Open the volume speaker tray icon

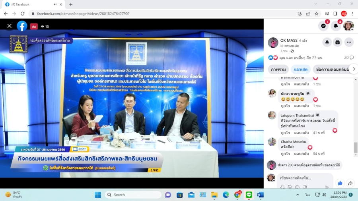coord(324,195)
